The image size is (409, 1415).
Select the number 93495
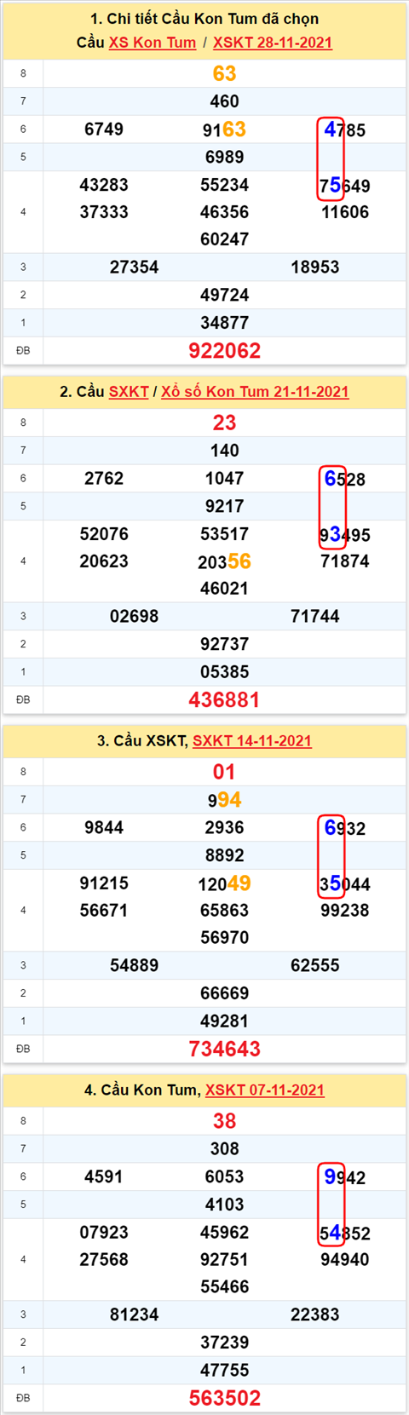click(x=345, y=535)
